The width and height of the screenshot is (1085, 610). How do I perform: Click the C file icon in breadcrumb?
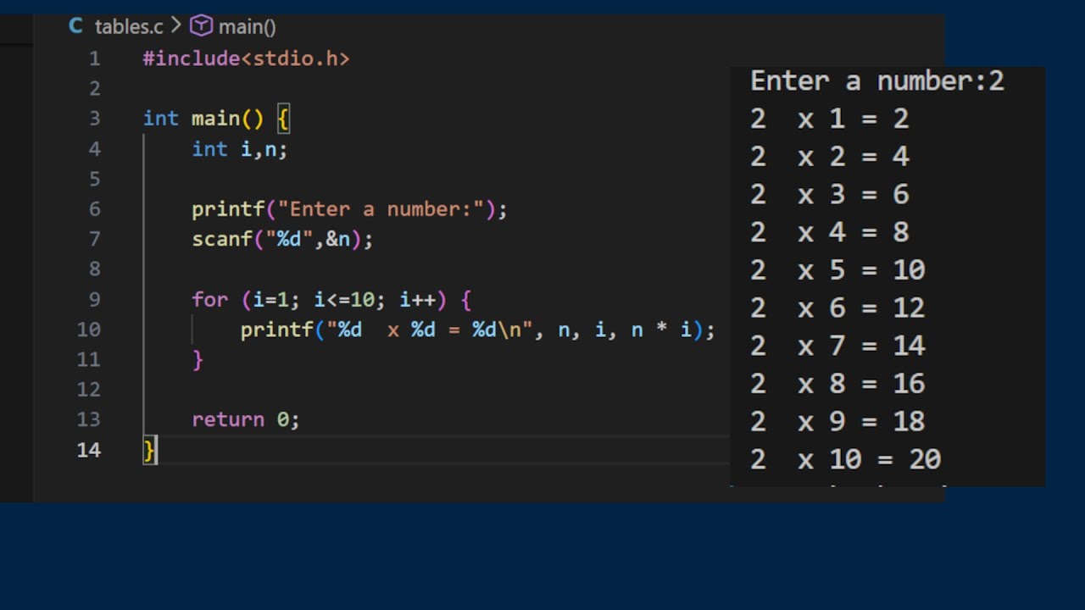[76, 26]
